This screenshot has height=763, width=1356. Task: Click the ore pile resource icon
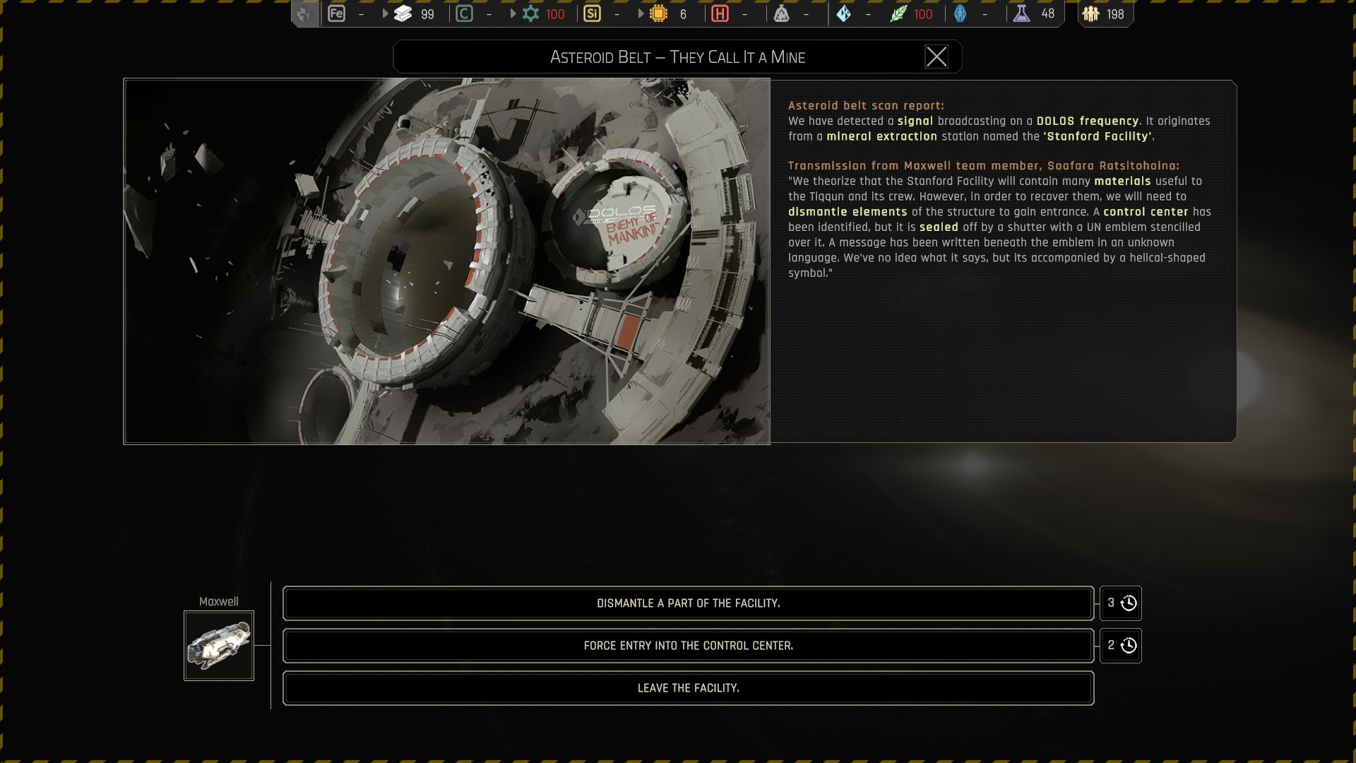[x=781, y=13]
